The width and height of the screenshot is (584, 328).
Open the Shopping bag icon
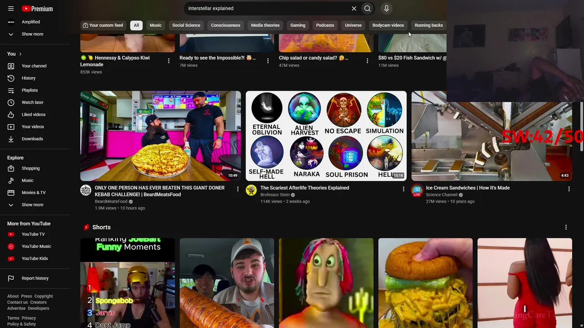coord(11,169)
